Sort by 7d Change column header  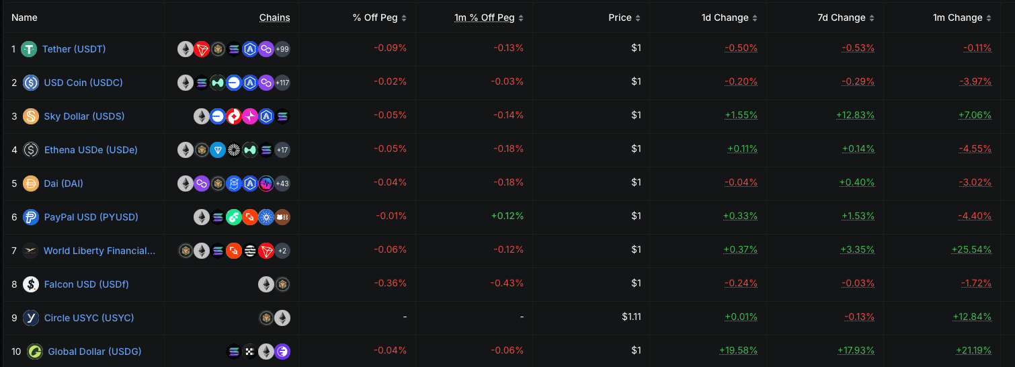(845, 18)
